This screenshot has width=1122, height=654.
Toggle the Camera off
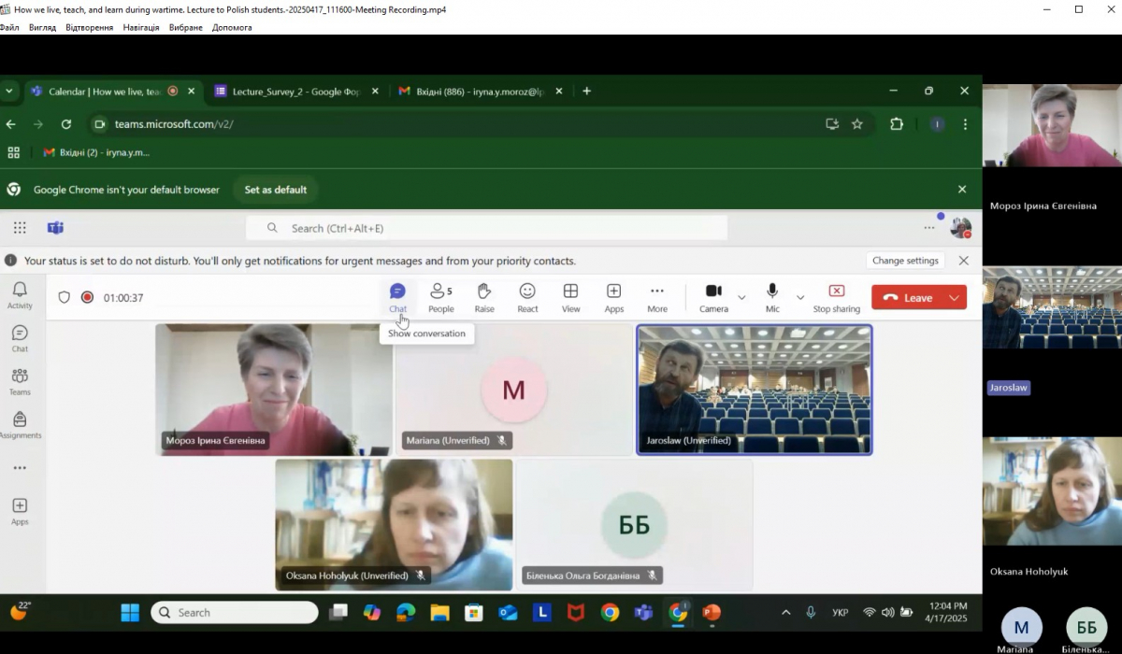click(x=713, y=297)
